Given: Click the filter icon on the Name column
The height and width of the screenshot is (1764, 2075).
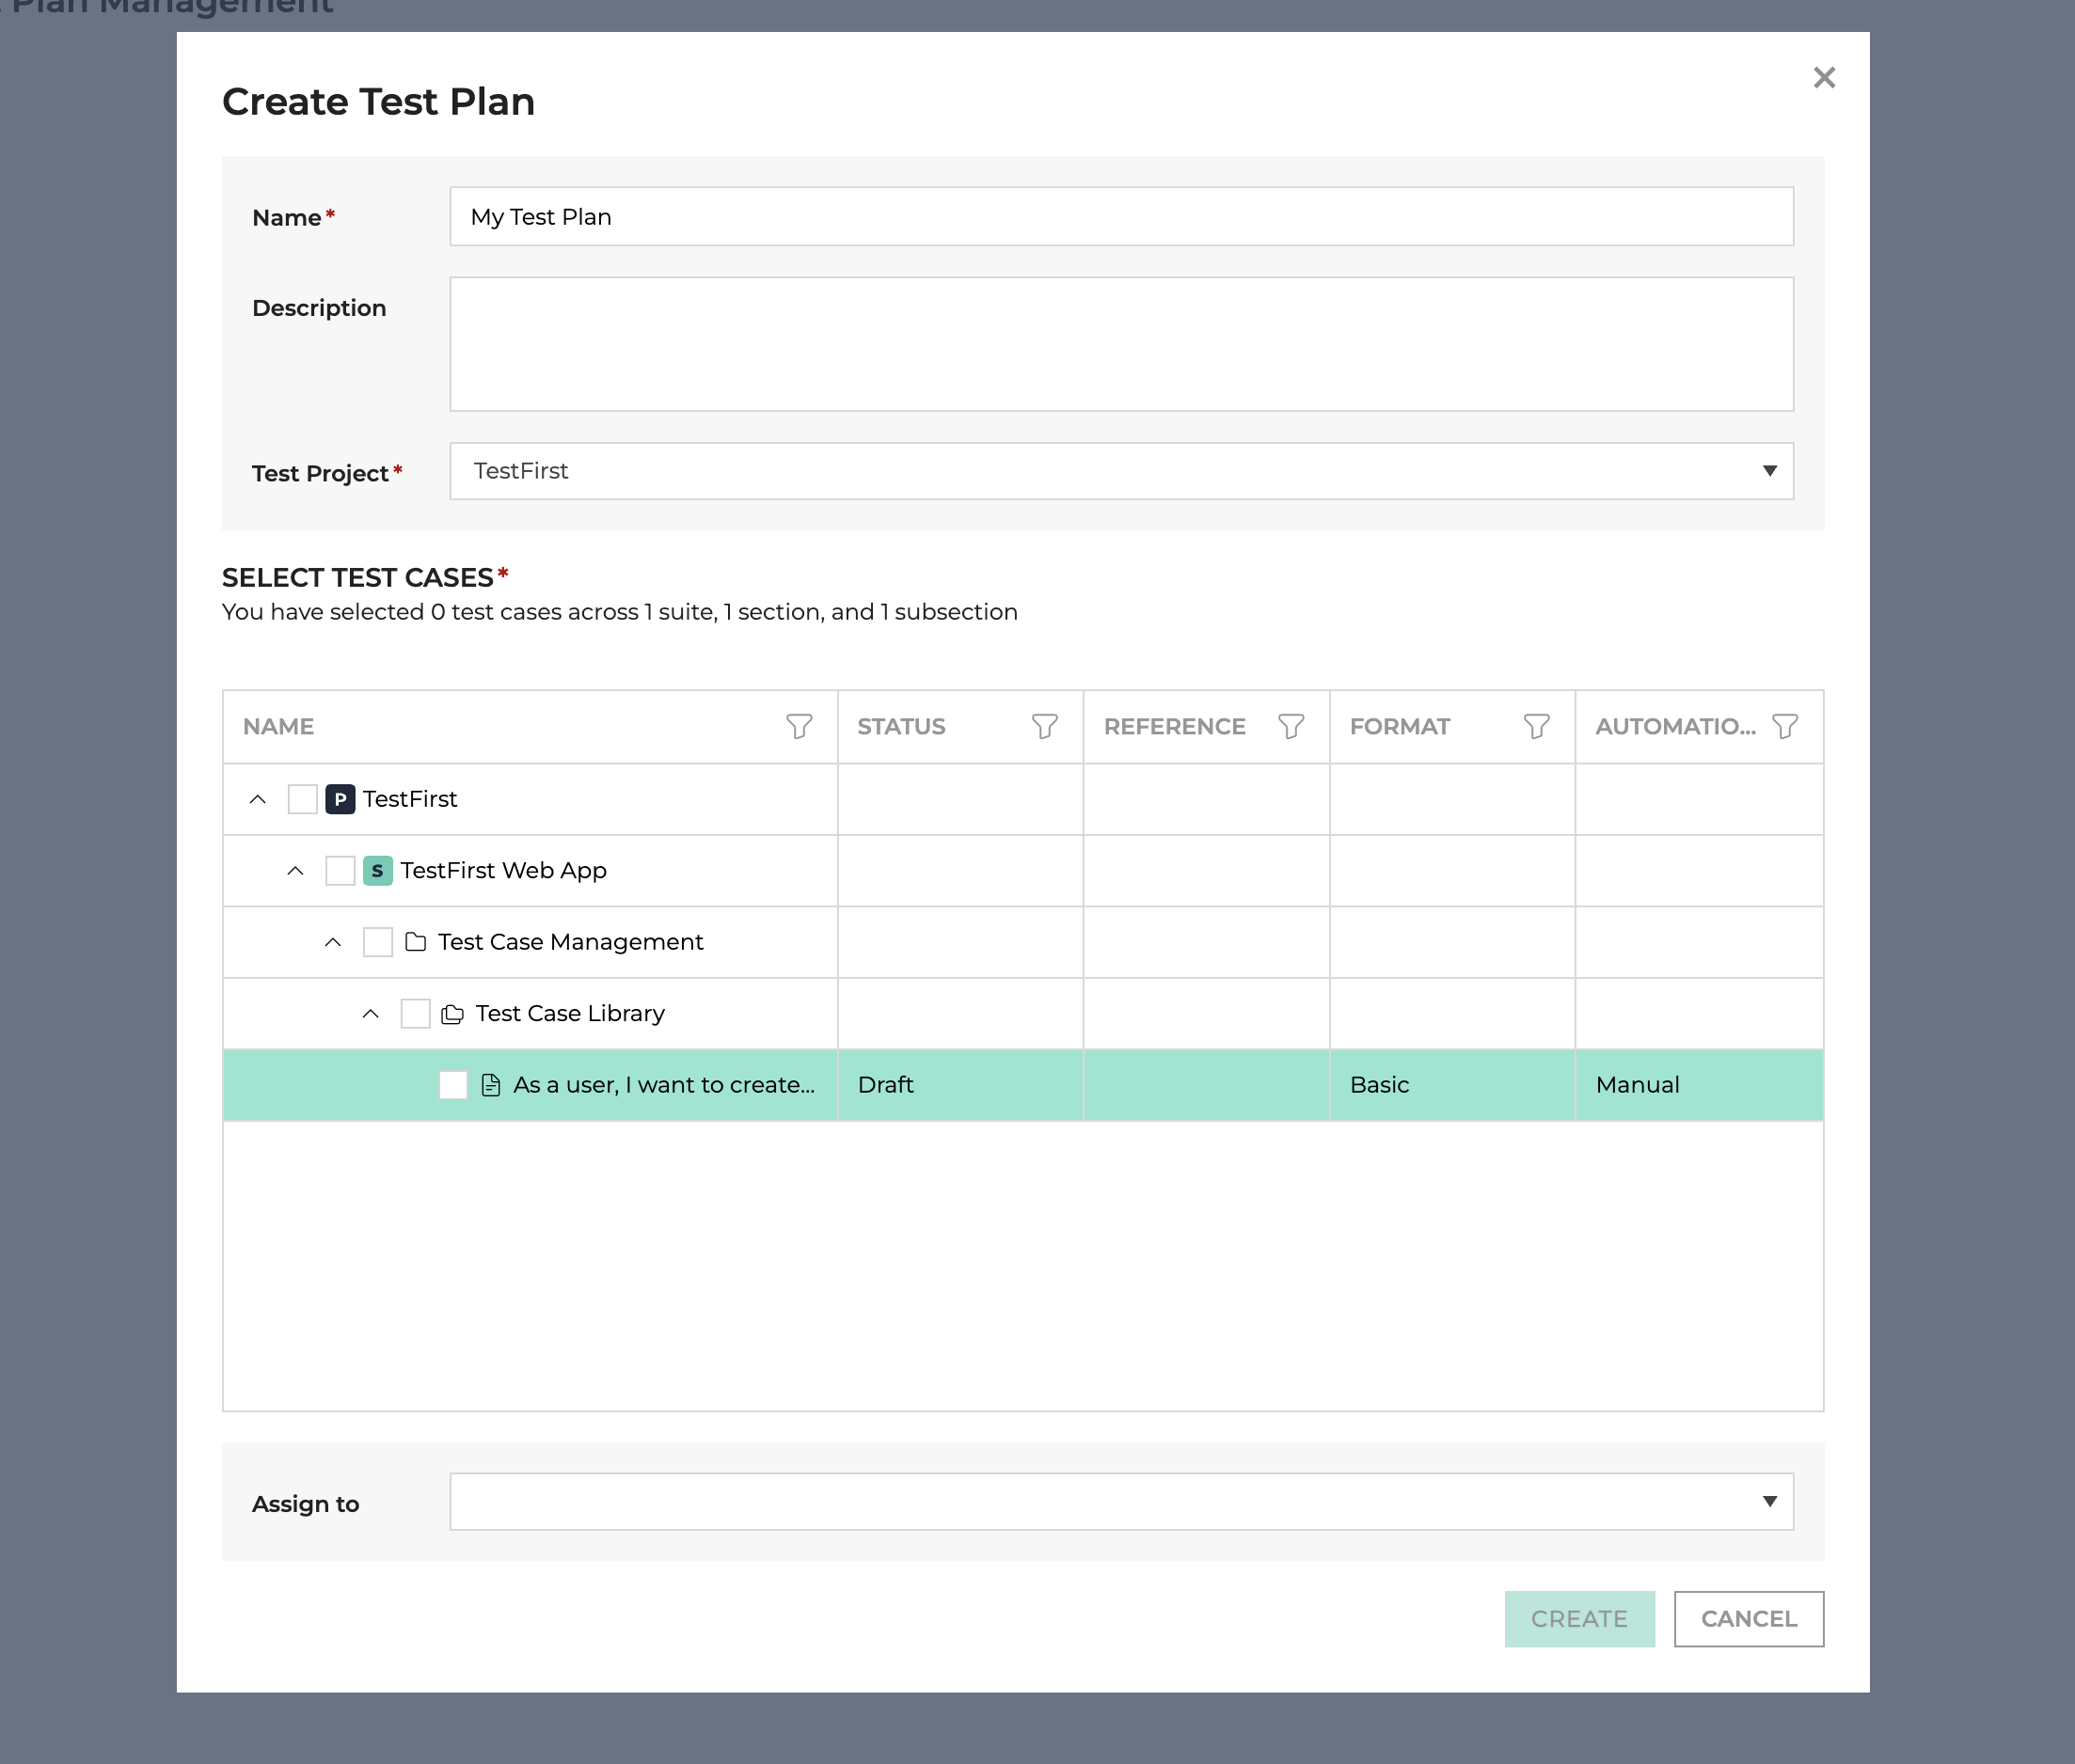Looking at the screenshot, I should 800,726.
